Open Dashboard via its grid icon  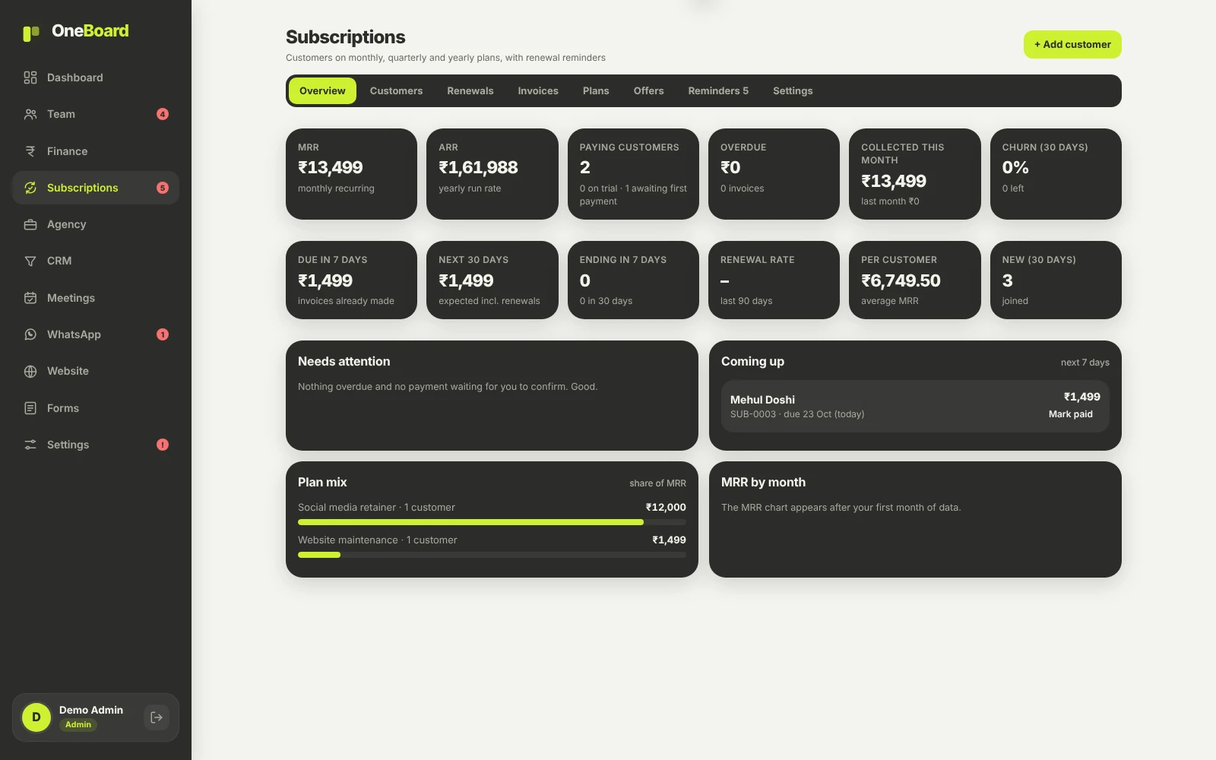point(30,78)
